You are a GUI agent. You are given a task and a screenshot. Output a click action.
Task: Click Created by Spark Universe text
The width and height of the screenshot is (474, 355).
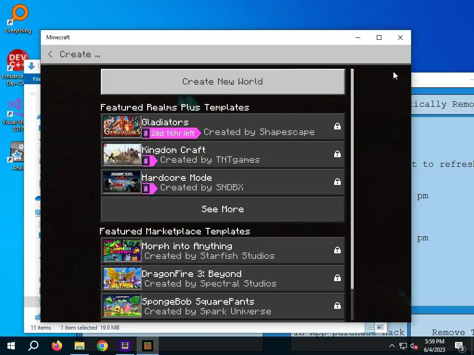pos(208,311)
